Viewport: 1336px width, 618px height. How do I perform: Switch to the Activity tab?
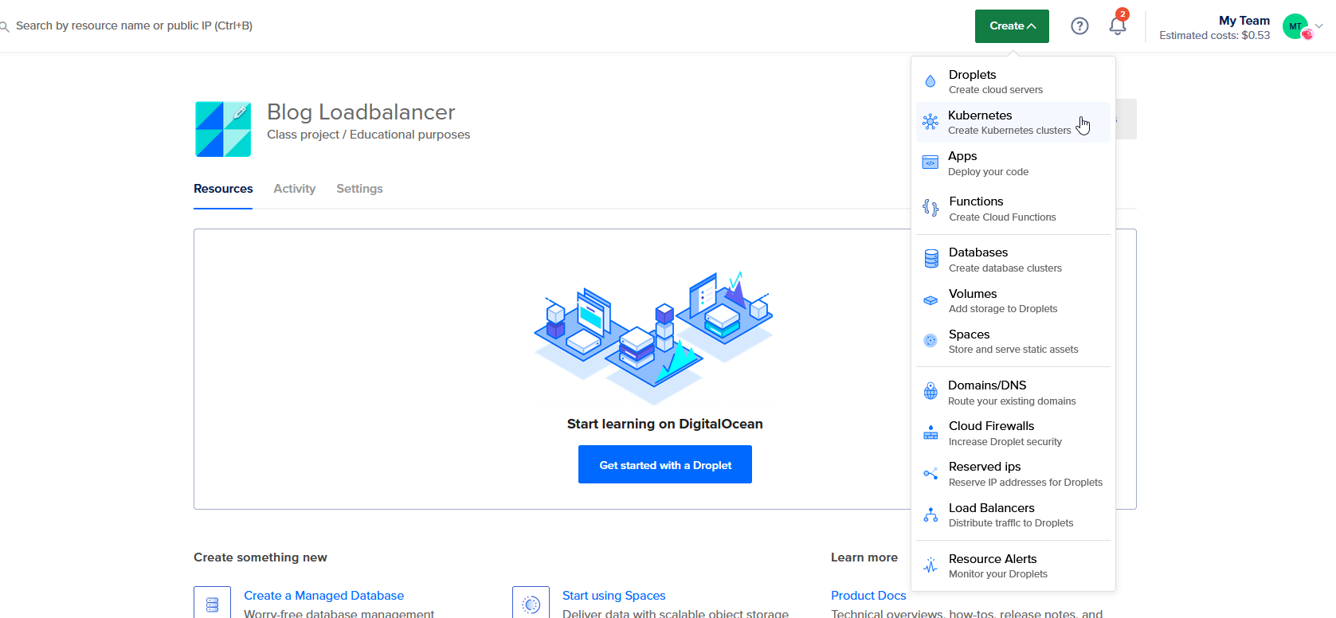[x=295, y=189]
